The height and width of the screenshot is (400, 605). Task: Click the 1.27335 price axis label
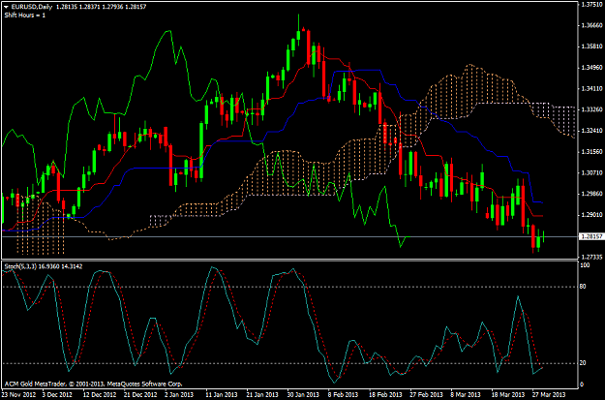(x=591, y=257)
